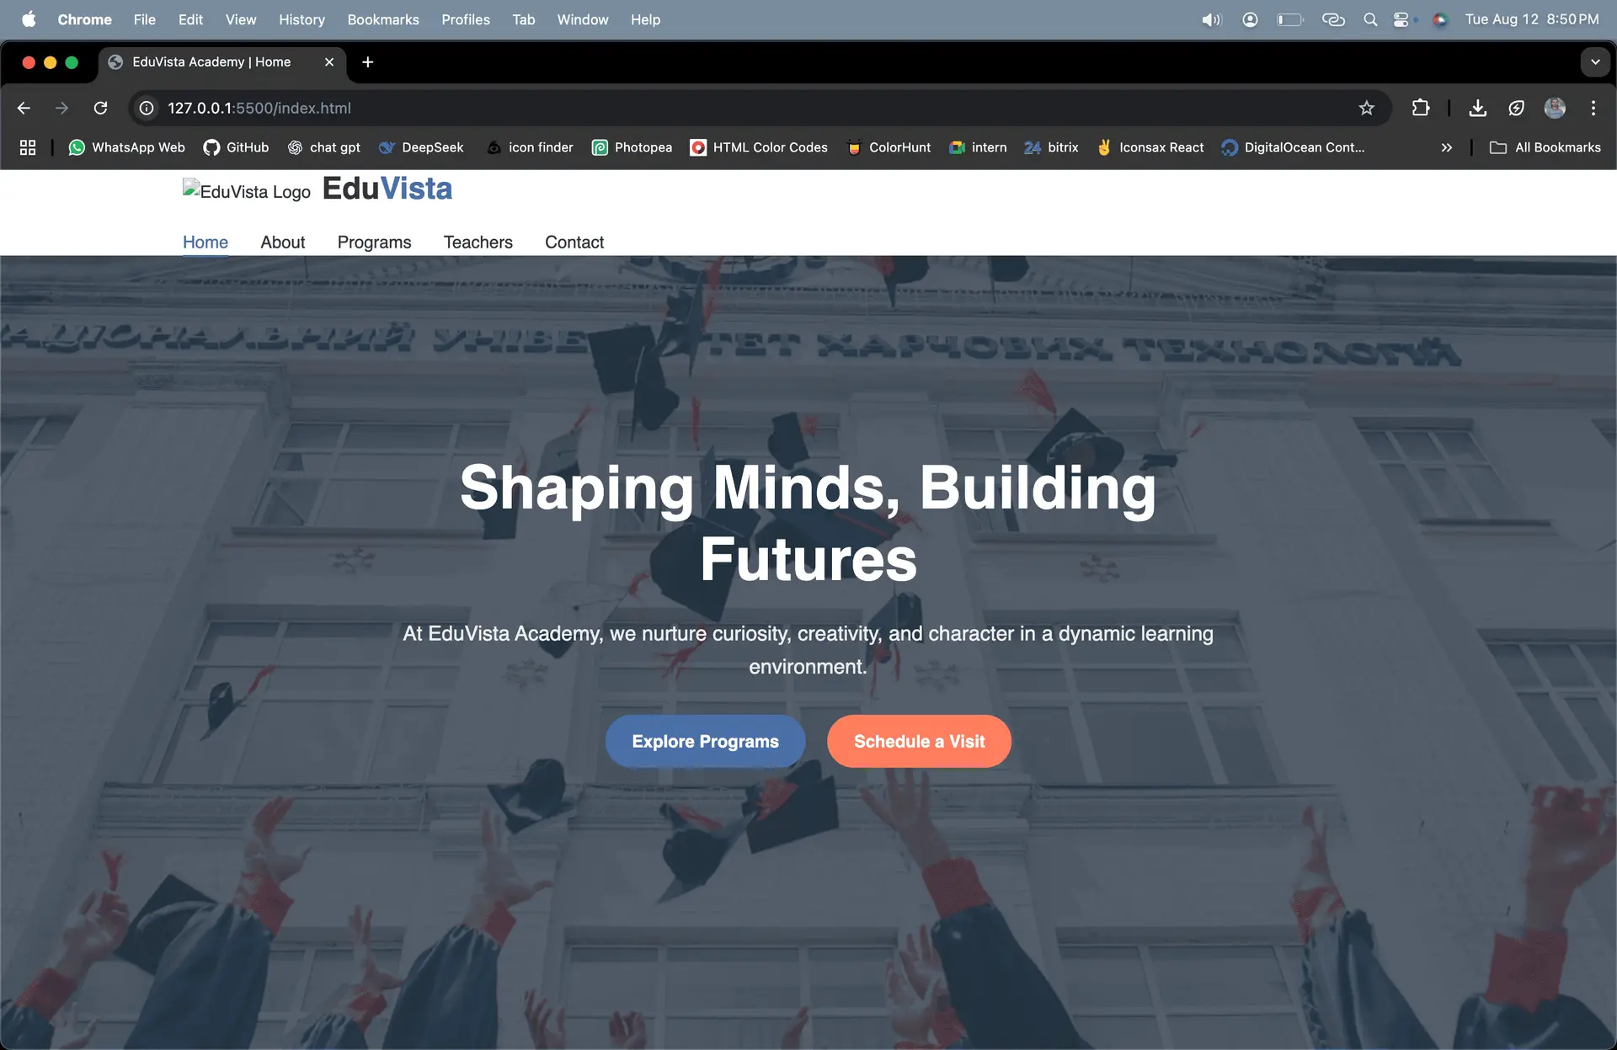Open the Chrome three-dot menu
This screenshot has height=1050, width=1617.
pyautogui.click(x=1593, y=108)
